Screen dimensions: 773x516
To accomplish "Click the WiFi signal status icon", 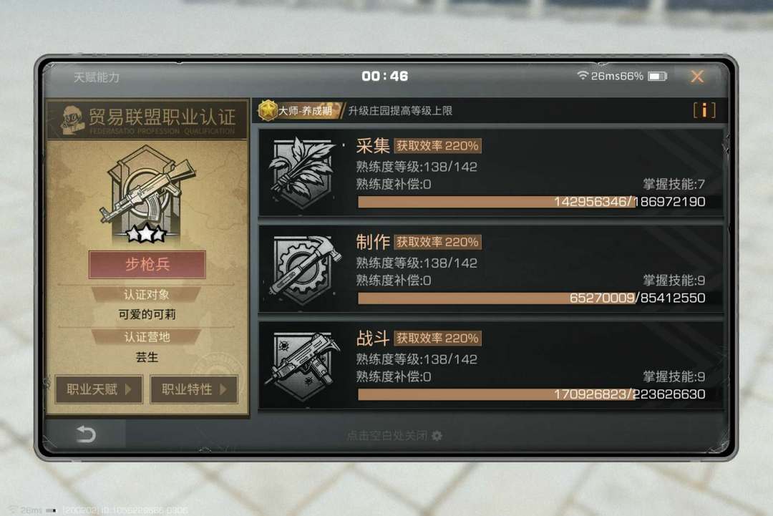I will (583, 75).
